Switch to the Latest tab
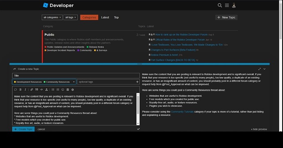This screenshot has width=283, height=148. 105,18
